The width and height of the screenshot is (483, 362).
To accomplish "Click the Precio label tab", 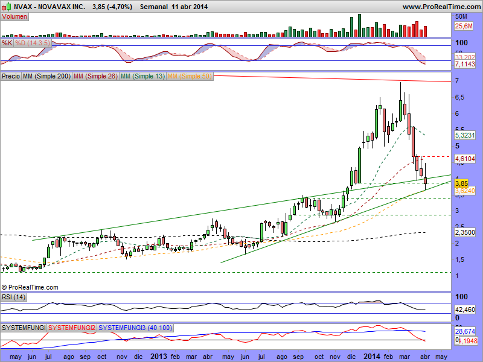I will (11, 76).
